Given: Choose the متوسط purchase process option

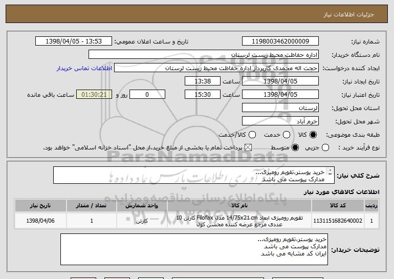Looking at the screenshot, I should tap(295, 147).
